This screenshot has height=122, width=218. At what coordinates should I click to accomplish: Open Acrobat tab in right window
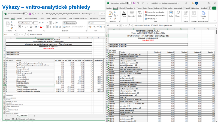tap(204, 8)
